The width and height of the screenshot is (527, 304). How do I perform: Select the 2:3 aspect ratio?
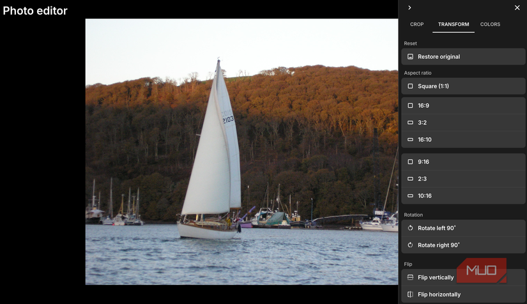(x=463, y=179)
